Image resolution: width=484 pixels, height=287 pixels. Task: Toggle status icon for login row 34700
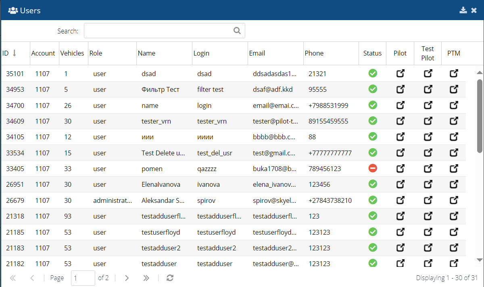click(x=373, y=105)
